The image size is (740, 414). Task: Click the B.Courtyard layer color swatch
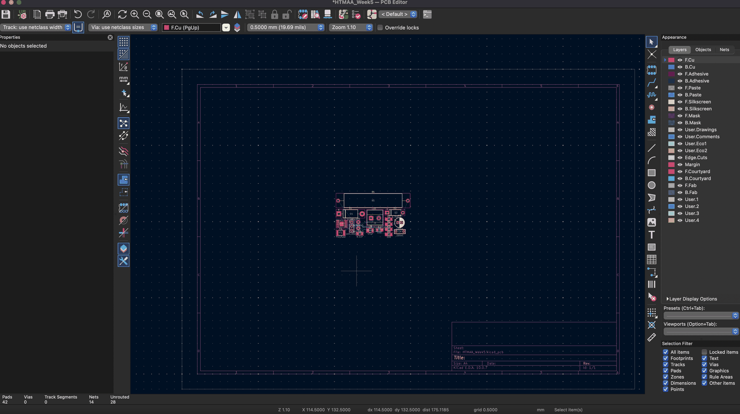point(672,179)
